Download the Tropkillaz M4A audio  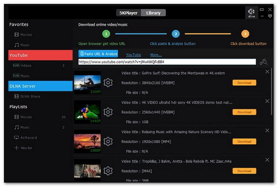(244, 171)
